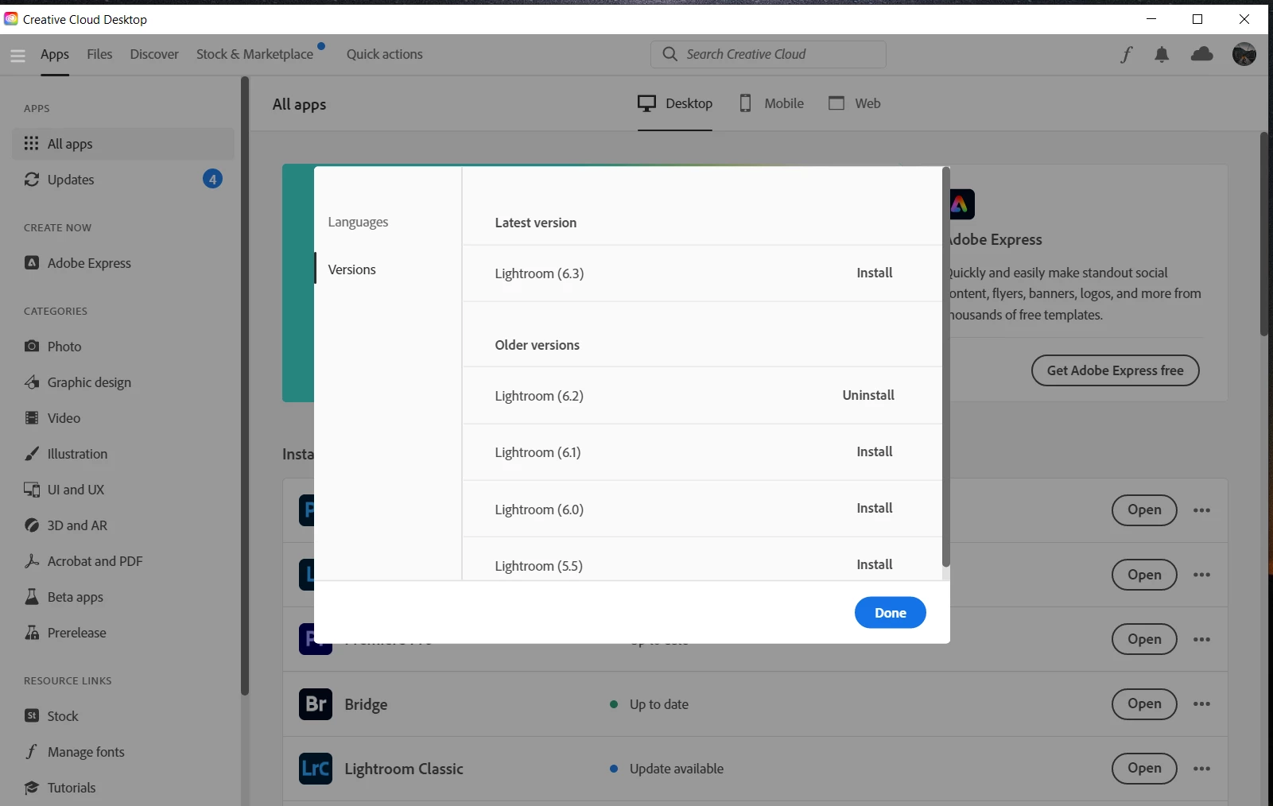Open the Stock resource link icon
The height and width of the screenshot is (806, 1273).
[31, 715]
